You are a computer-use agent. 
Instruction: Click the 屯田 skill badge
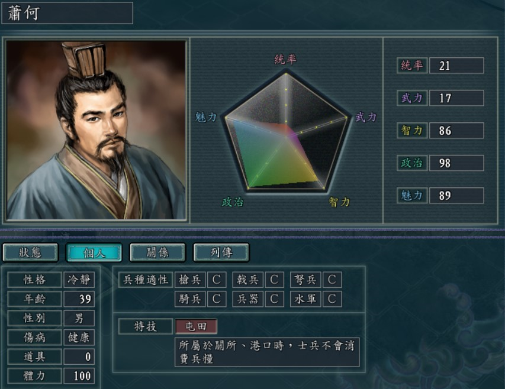(196, 326)
